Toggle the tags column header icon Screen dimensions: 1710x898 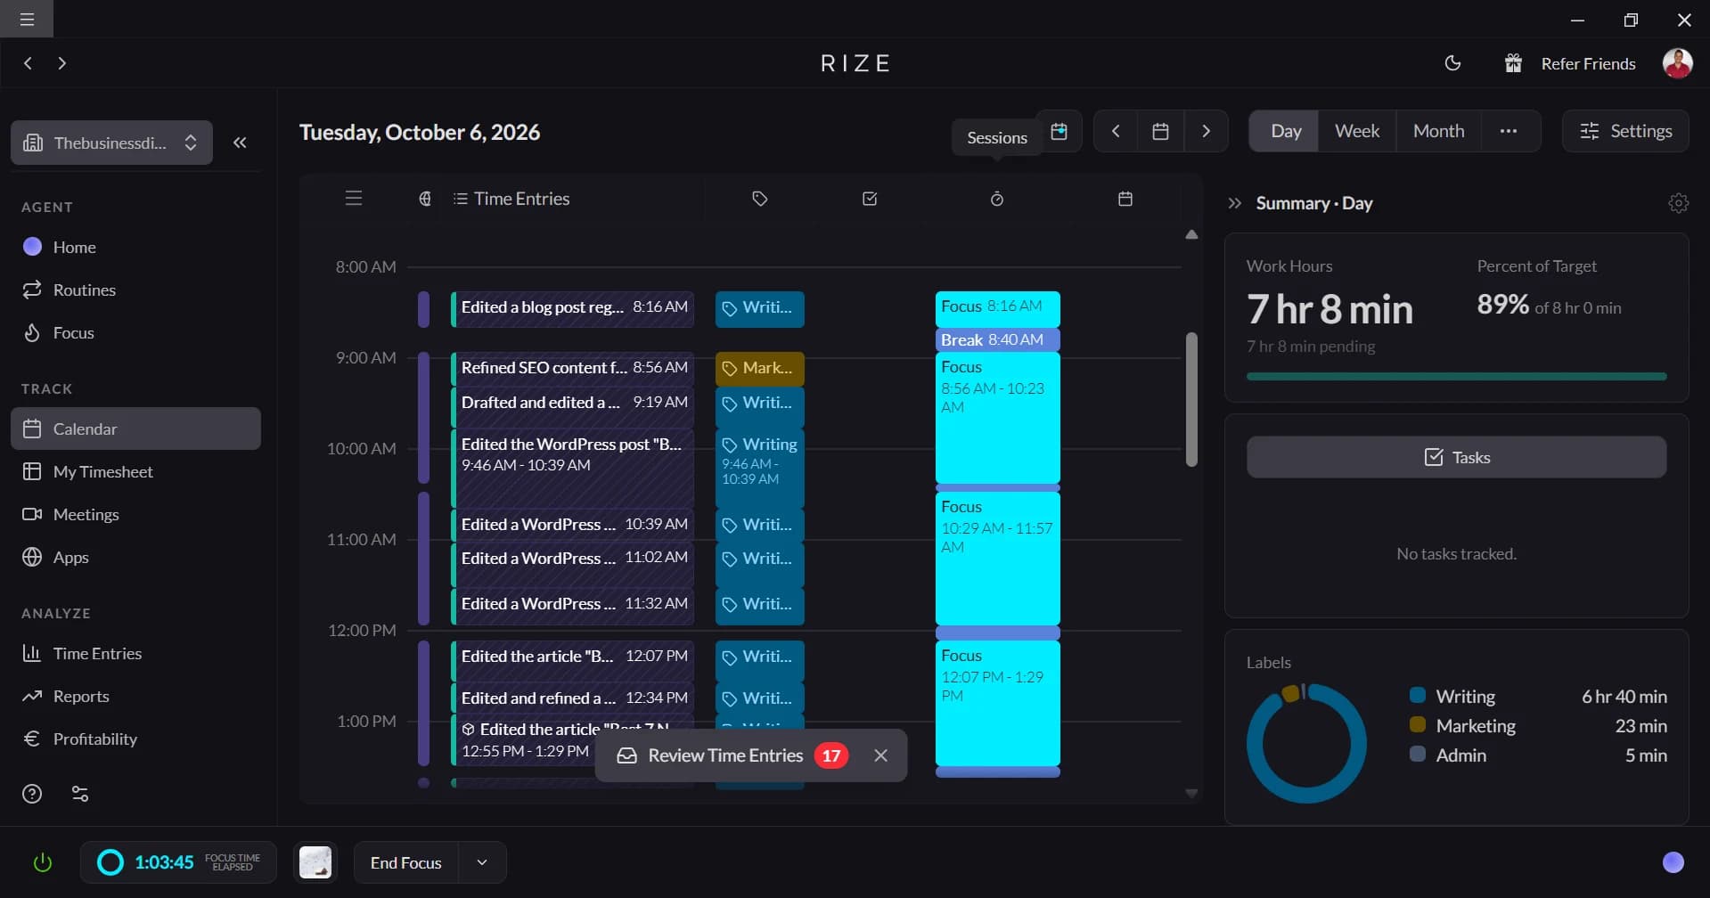pyautogui.click(x=759, y=199)
